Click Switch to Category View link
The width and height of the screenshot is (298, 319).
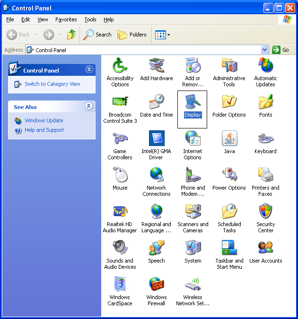pos(53,84)
